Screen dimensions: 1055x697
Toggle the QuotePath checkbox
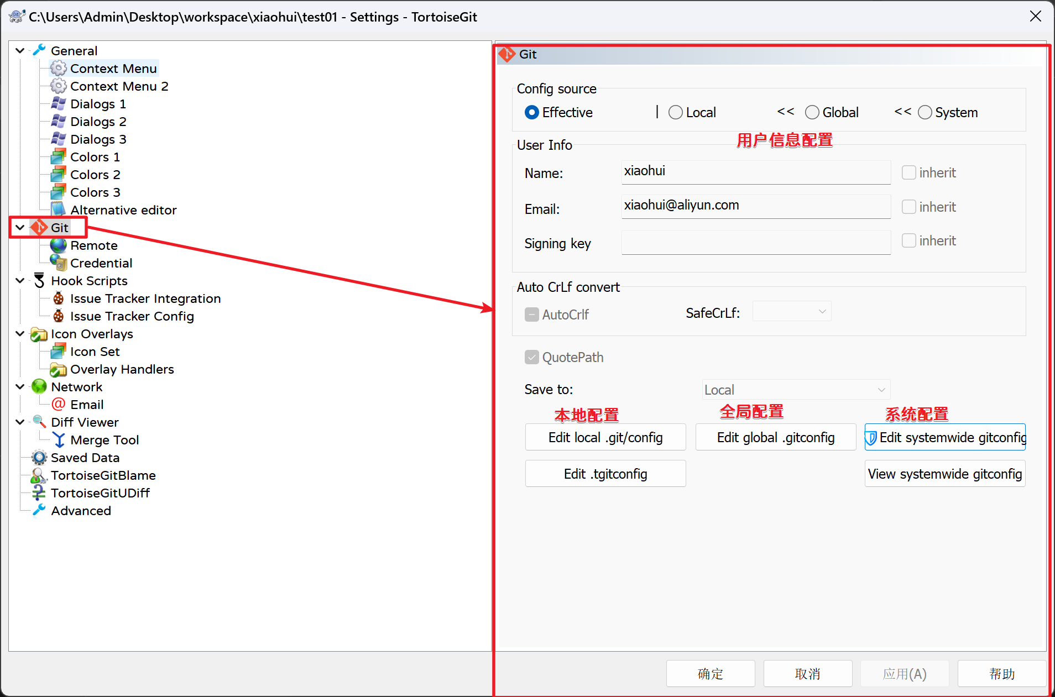point(532,357)
